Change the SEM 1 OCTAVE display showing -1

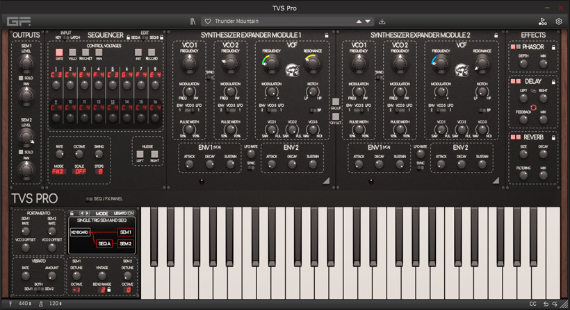coord(76,290)
